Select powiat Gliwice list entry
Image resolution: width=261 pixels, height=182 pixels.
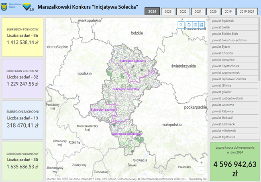point(234,85)
